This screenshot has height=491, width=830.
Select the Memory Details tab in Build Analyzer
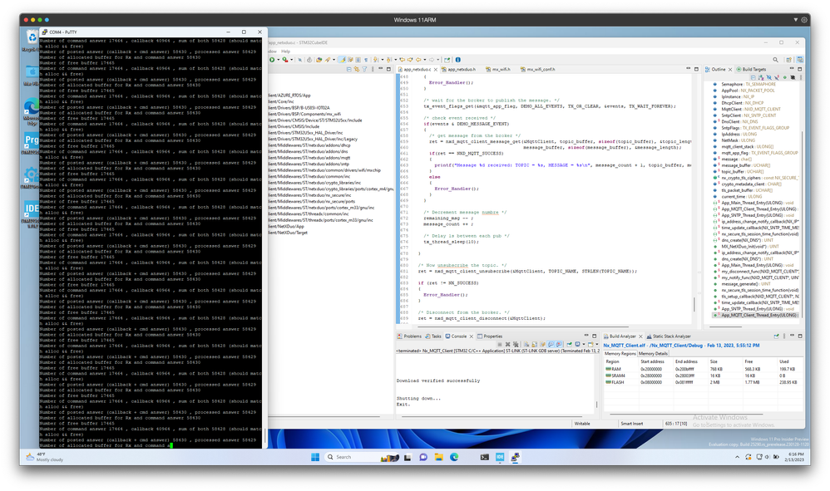[x=653, y=354]
